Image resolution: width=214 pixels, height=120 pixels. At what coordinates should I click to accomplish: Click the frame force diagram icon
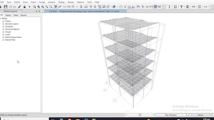tap(151, 7)
